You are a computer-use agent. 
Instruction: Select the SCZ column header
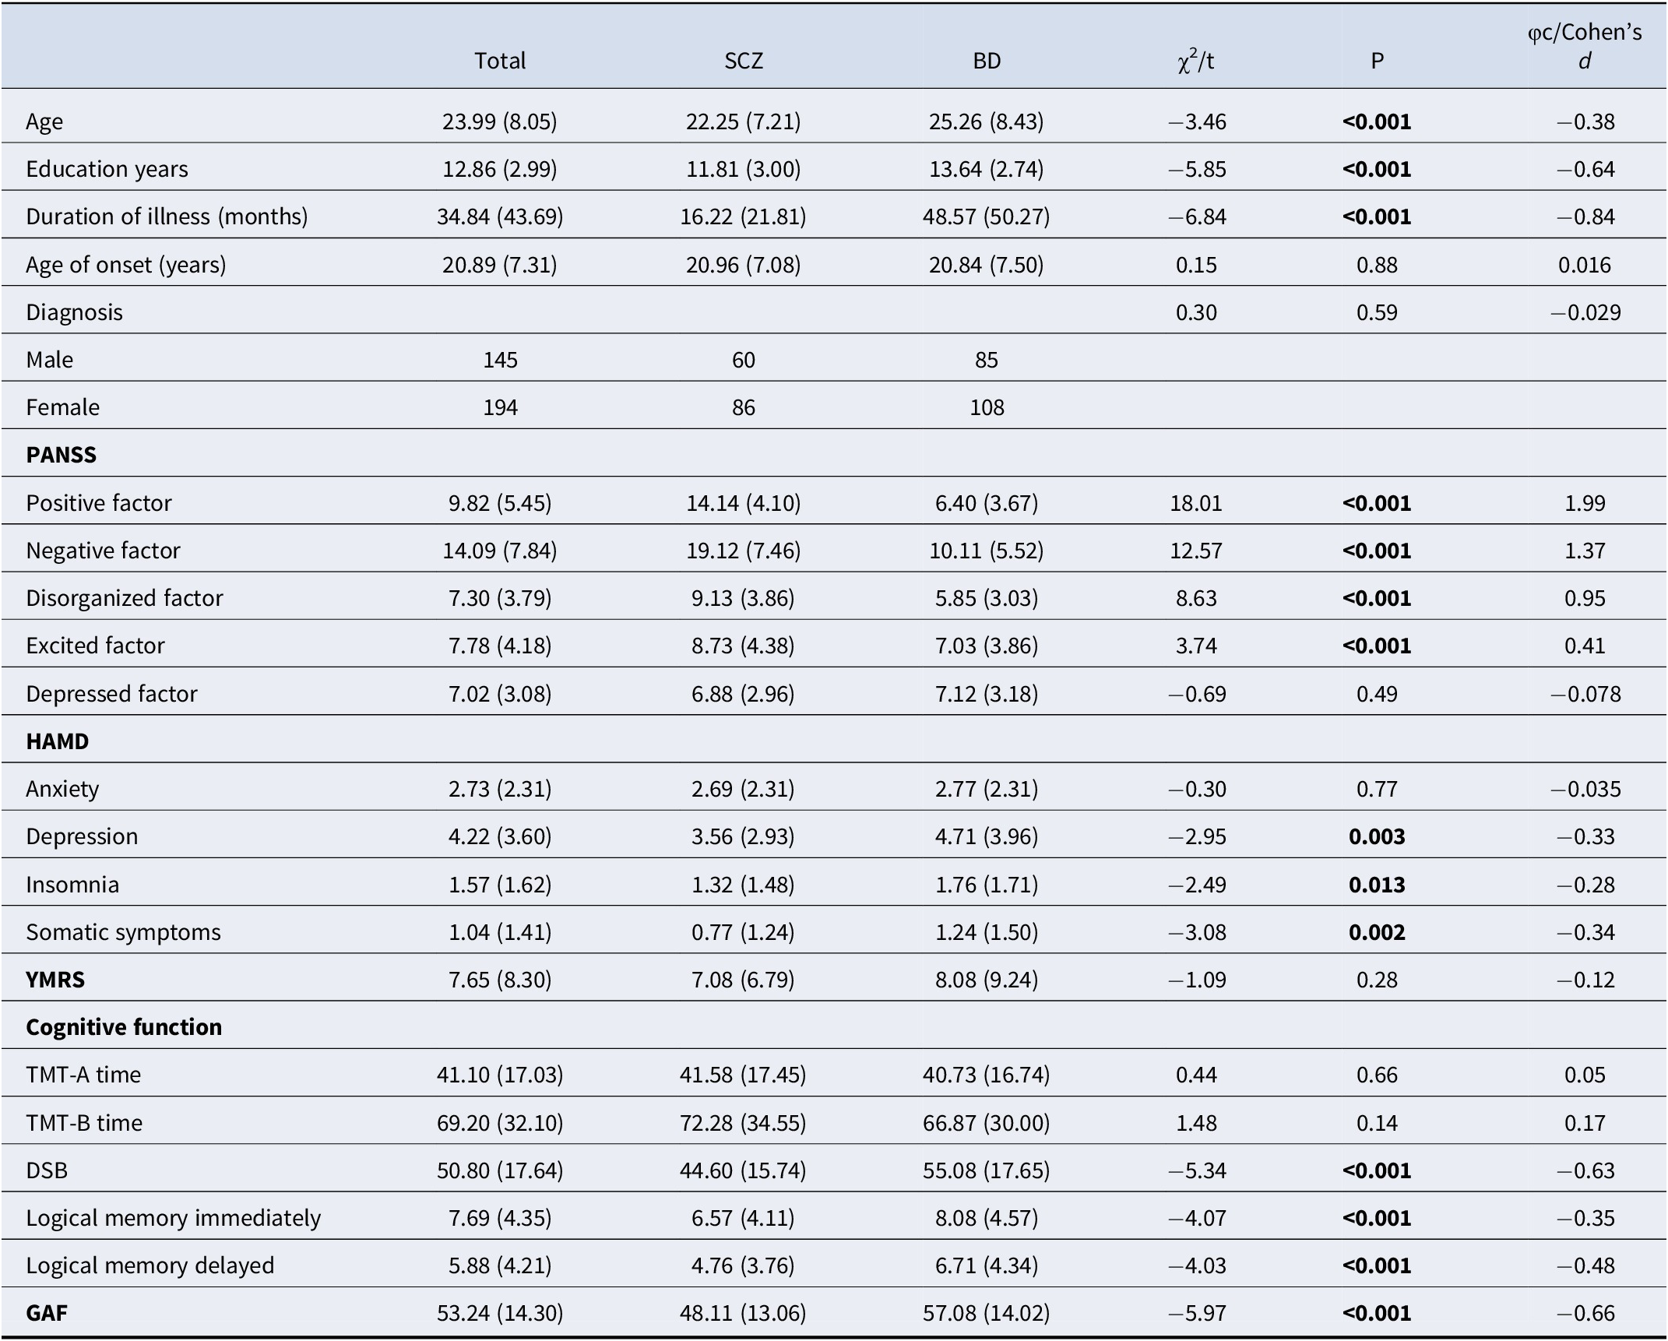743,61
